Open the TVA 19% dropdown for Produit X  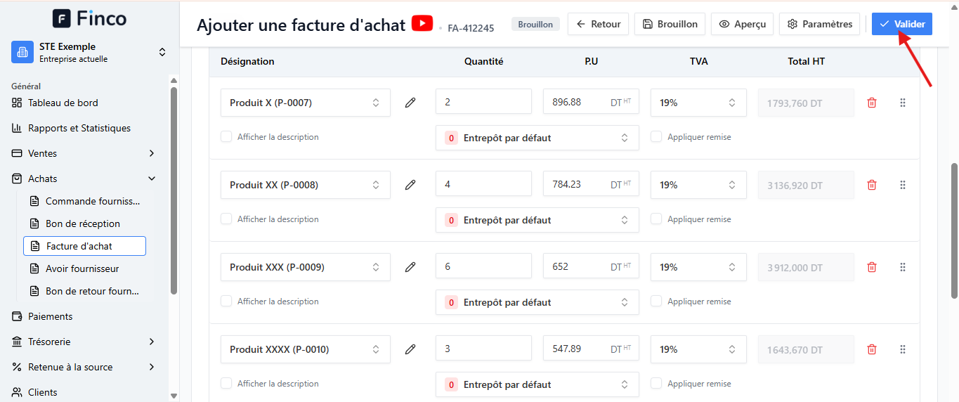click(698, 103)
